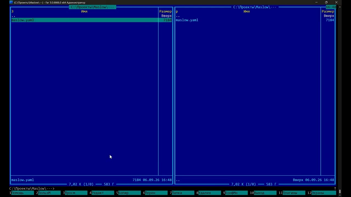351x197 pixels.
Task: Click the window scrollbar thumb
Action: (x=340, y=192)
